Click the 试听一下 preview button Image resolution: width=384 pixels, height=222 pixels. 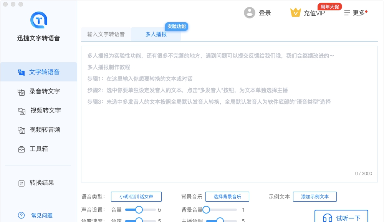[341, 217]
